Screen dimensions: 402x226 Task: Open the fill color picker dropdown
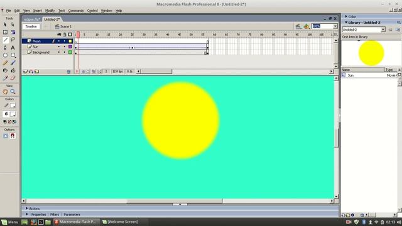click(x=13, y=114)
